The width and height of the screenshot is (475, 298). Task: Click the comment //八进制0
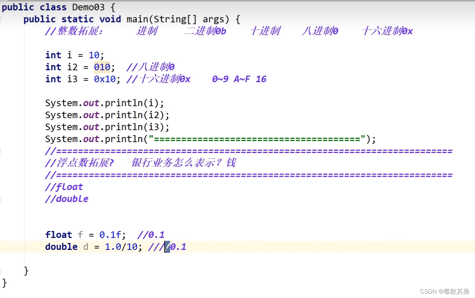click(150, 67)
